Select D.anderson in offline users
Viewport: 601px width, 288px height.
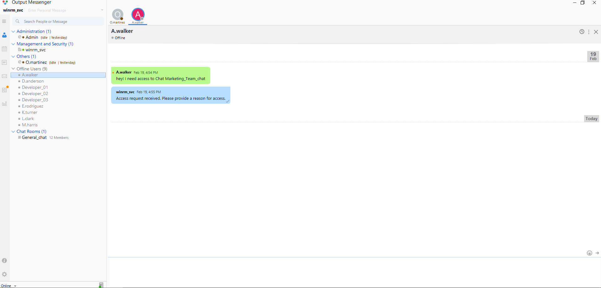pyautogui.click(x=33, y=81)
